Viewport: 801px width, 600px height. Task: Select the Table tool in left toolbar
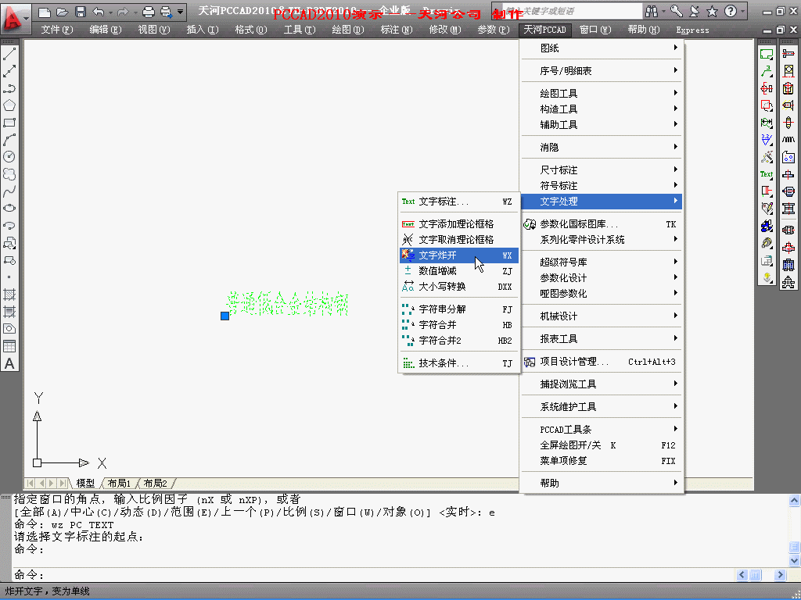9,346
